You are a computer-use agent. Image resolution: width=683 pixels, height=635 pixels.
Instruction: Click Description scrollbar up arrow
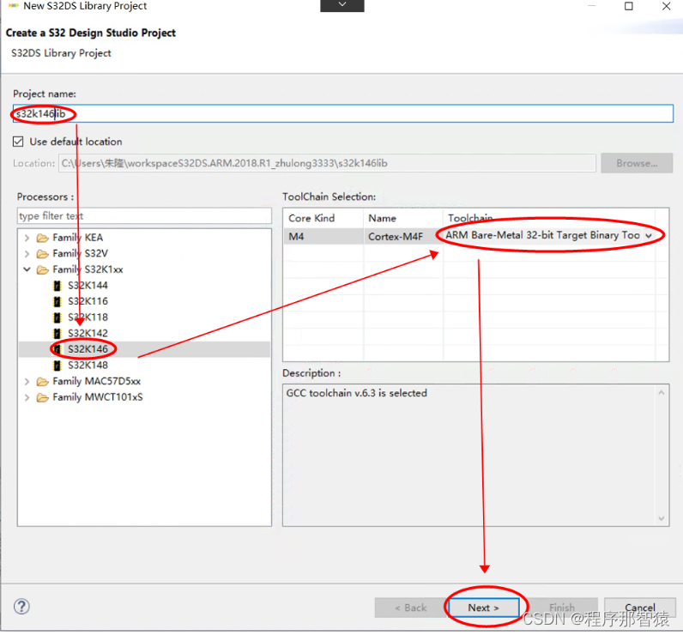(662, 393)
